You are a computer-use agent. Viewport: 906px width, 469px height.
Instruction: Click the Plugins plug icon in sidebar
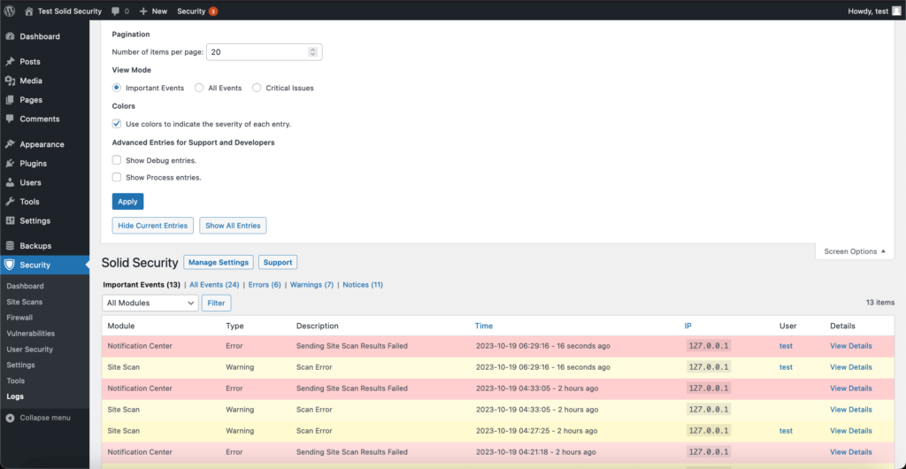click(x=10, y=164)
